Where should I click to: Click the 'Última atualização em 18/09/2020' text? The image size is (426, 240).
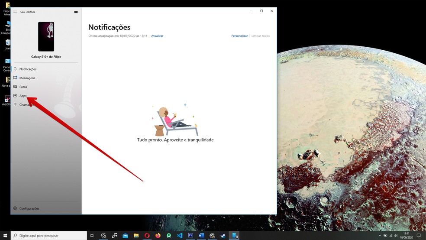click(x=118, y=36)
